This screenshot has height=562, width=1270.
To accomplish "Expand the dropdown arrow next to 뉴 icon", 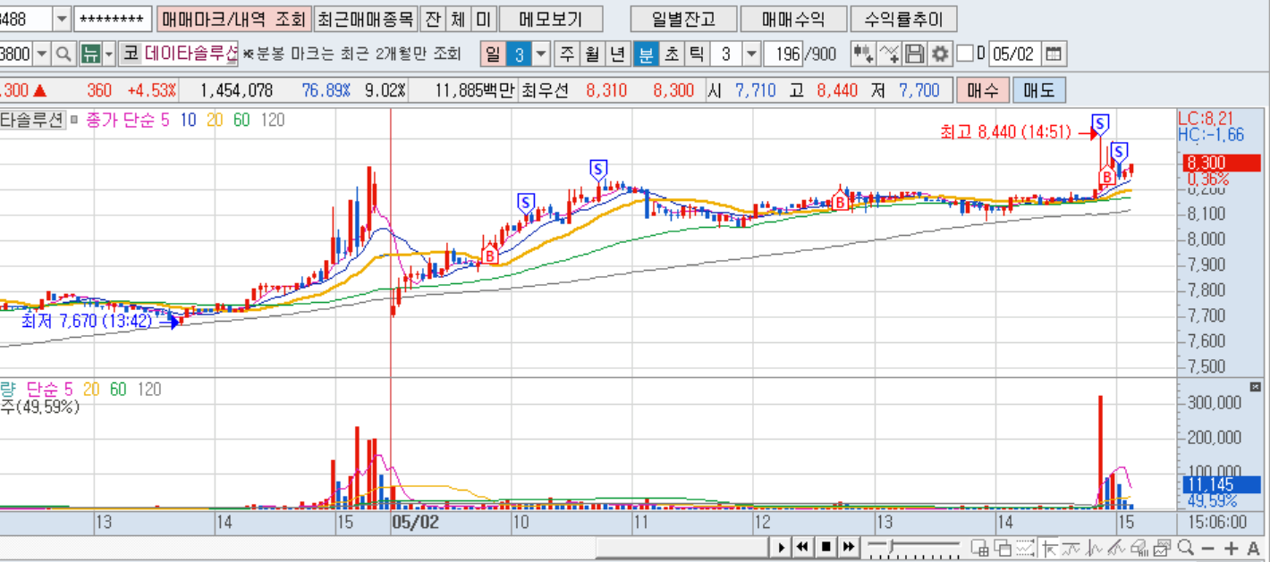I will tap(109, 54).
